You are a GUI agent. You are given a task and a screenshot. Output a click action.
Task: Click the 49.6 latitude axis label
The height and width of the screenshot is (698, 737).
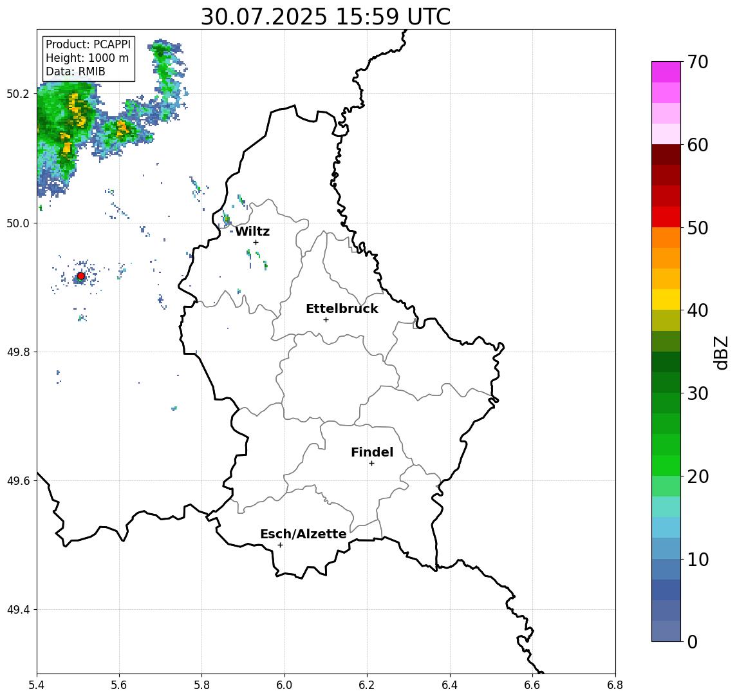[17, 481]
